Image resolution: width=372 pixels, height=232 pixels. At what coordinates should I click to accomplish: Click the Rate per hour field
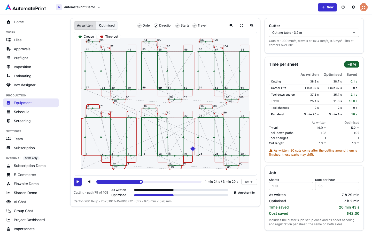coord(337,186)
